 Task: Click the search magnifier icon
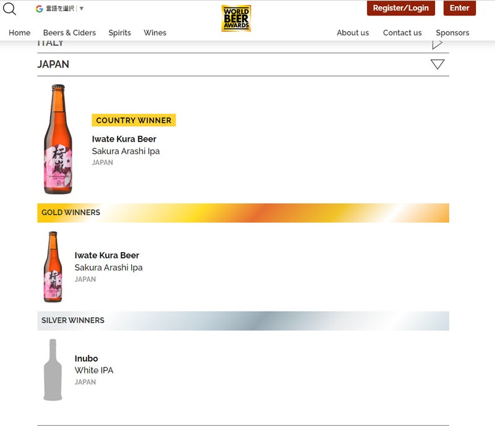(x=9, y=9)
